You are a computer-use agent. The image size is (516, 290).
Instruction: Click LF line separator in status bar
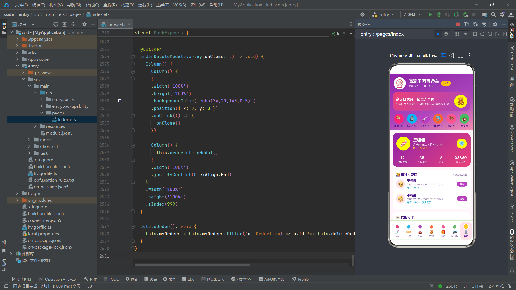click(x=465, y=286)
